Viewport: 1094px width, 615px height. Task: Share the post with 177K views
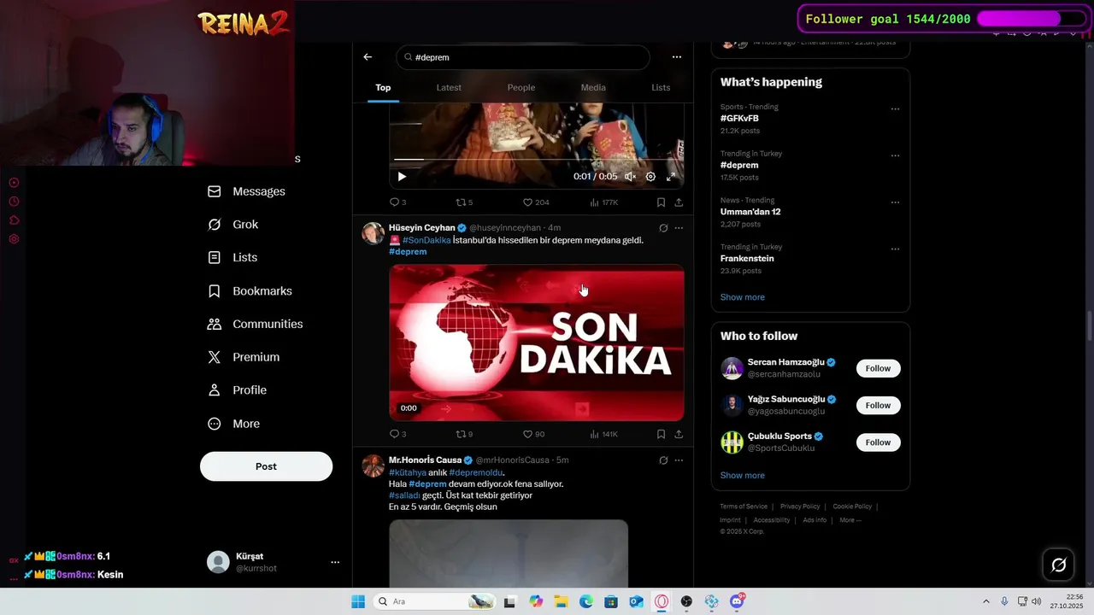click(679, 202)
